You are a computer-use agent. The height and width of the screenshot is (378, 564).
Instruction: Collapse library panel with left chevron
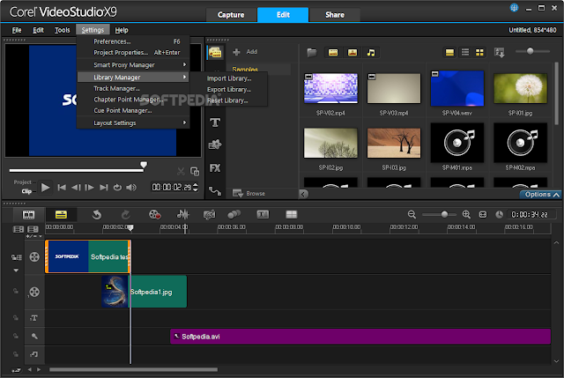303,194
